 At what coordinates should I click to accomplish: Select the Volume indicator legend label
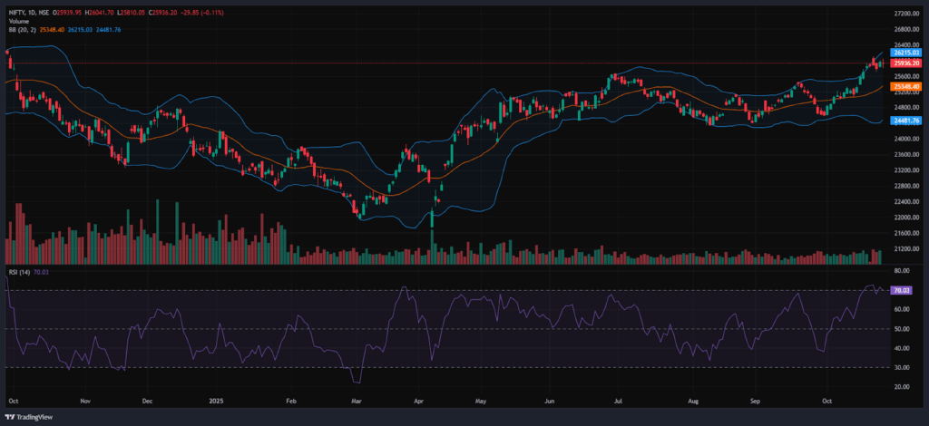click(17, 21)
